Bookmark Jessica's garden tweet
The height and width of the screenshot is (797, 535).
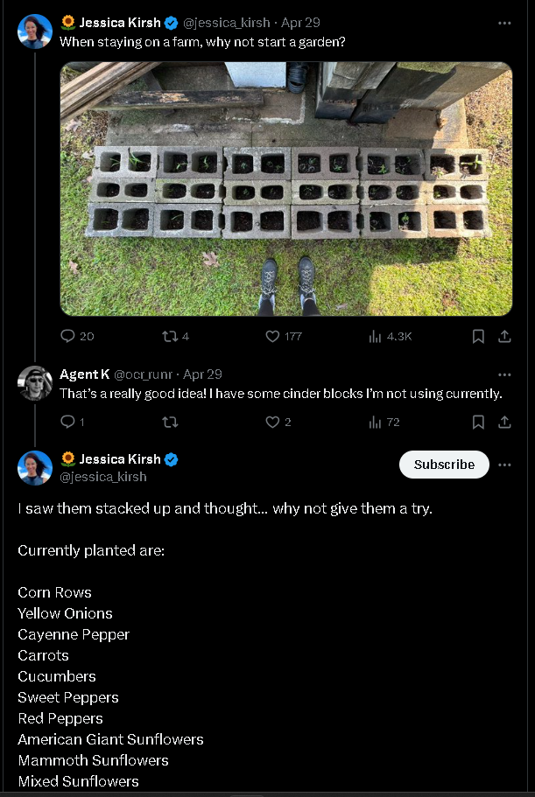coord(478,336)
